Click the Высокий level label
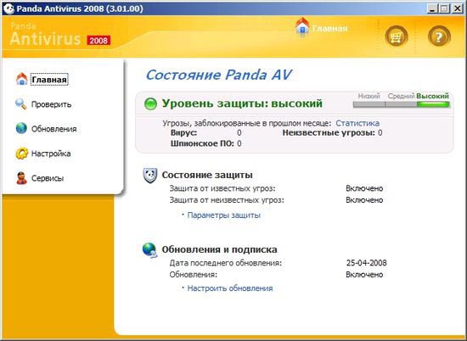The width and height of the screenshot is (467, 341). [432, 96]
